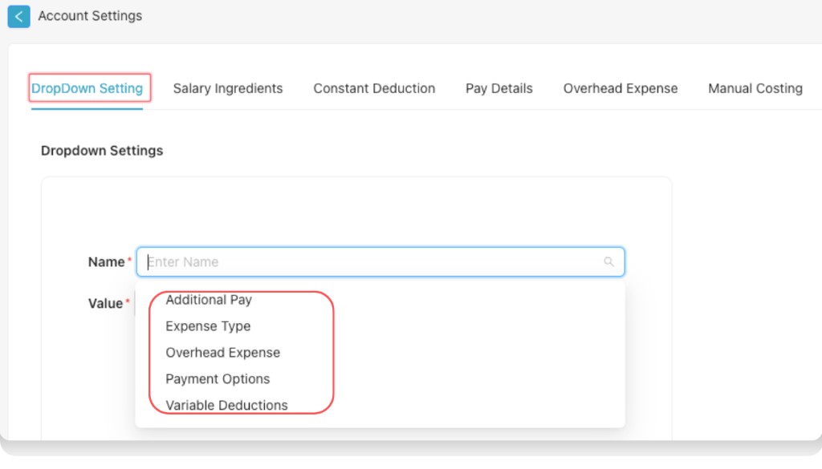
Task: Click the Value field label
Action: click(103, 303)
